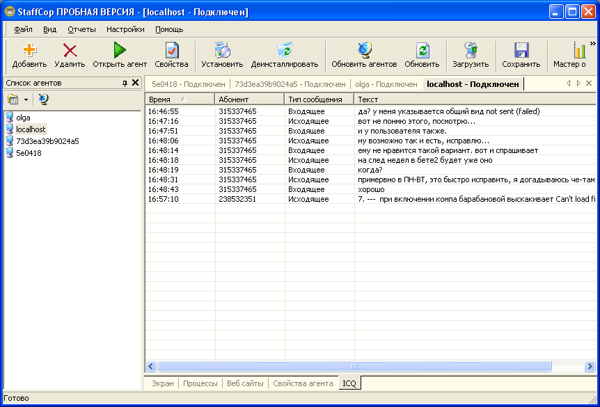This screenshot has height=407, width=600.
Task: Close the active document tab
Action: click(x=589, y=83)
